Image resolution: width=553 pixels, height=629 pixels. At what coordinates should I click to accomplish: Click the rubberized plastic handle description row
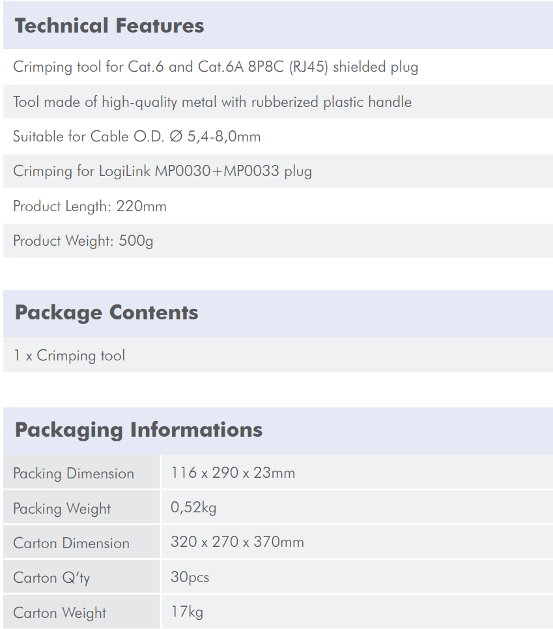[277, 102]
